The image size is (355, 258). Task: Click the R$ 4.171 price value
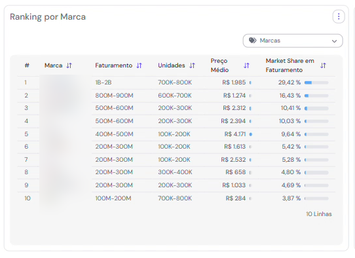click(235, 134)
